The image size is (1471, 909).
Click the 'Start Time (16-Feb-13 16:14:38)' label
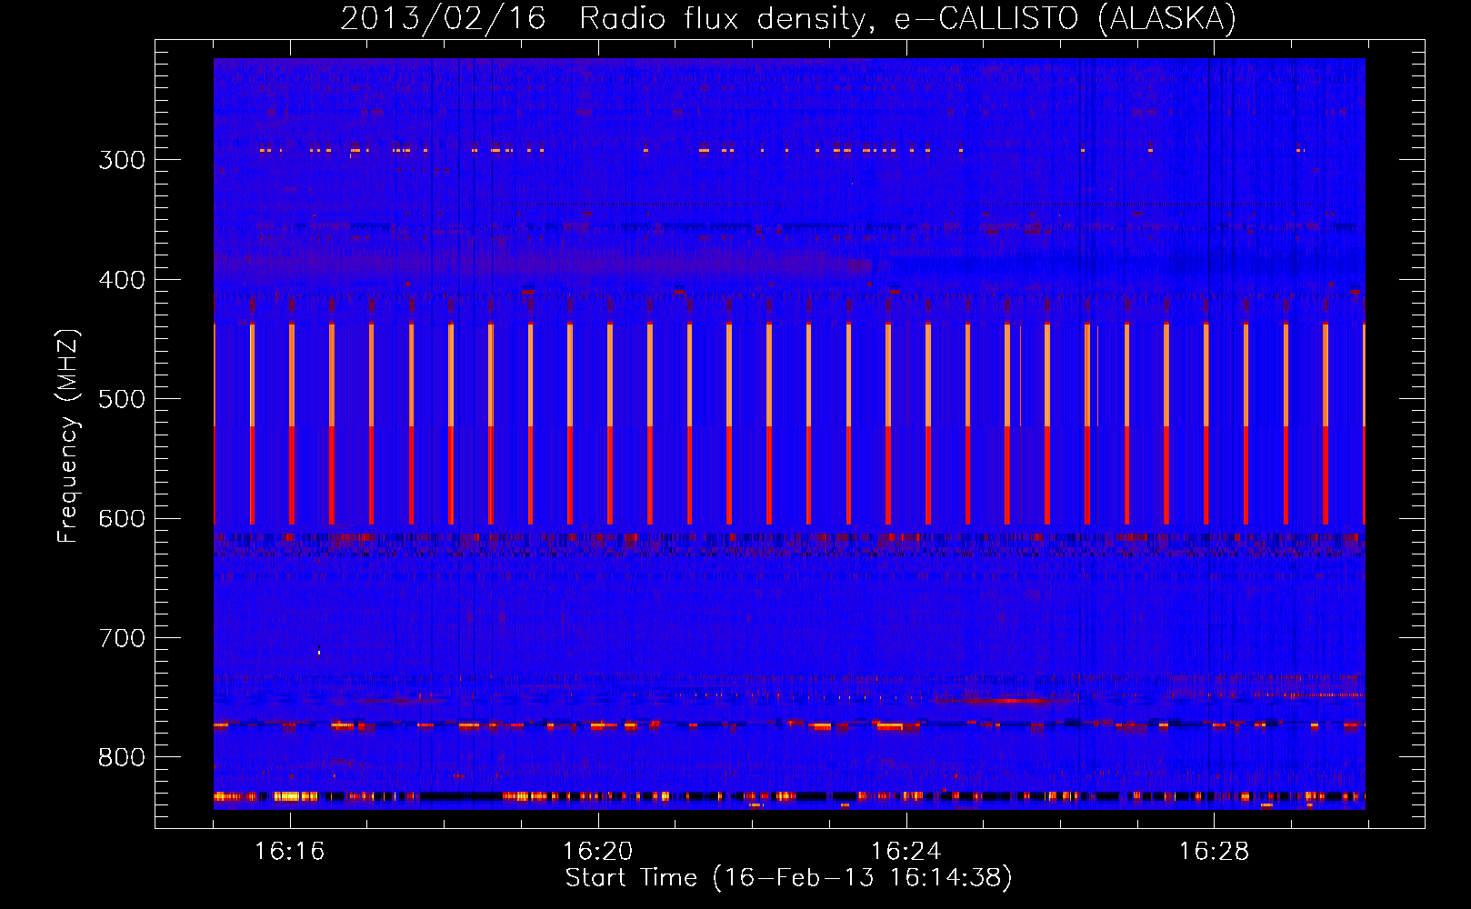(788, 878)
